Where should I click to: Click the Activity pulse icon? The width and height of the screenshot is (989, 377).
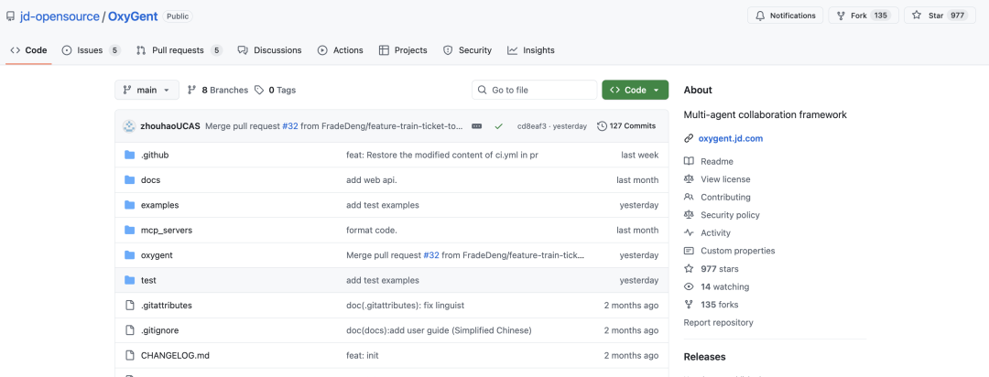[689, 232]
